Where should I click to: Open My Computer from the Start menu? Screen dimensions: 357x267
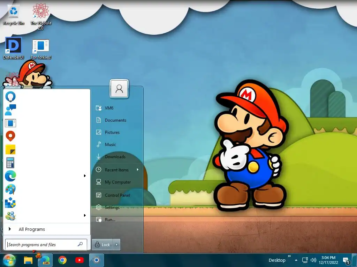click(x=117, y=182)
